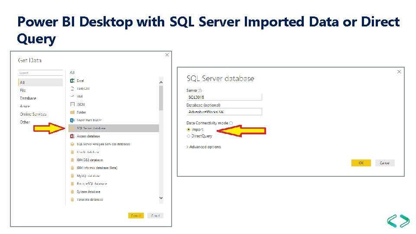
Task: Click the scroll up arrow in Get Data list
Action: click(161, 82)
